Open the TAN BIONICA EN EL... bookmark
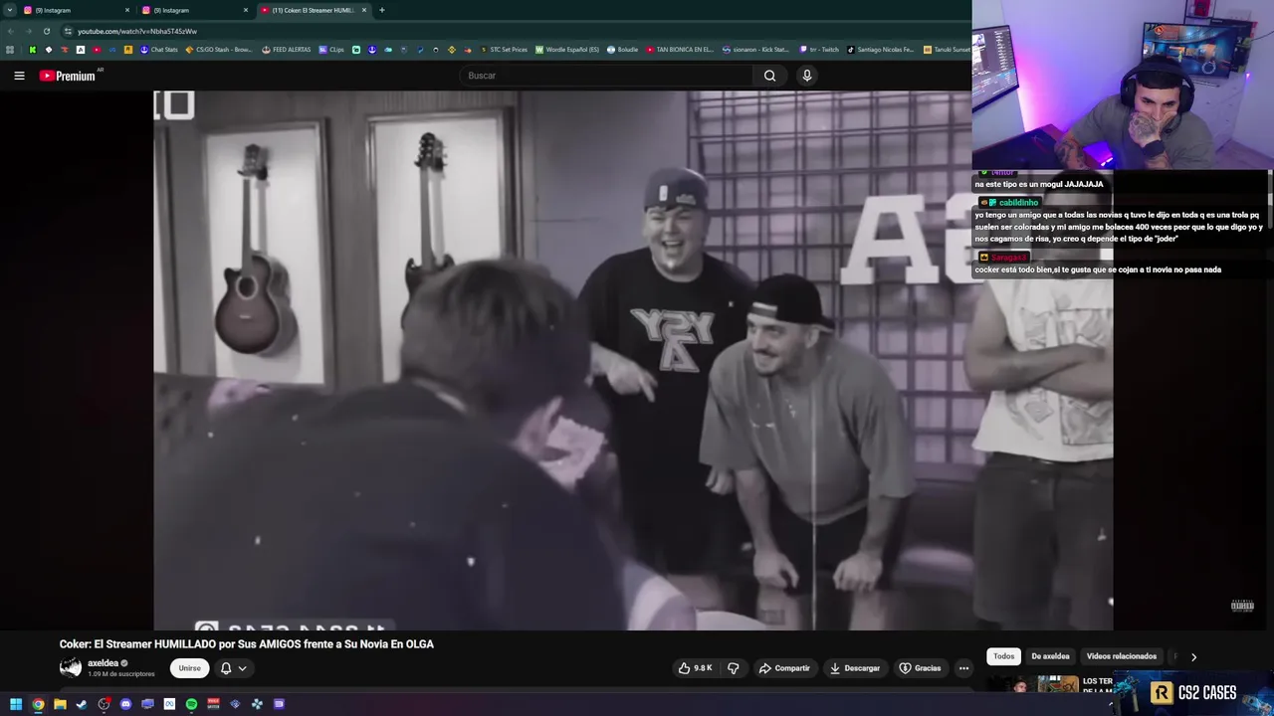This screenshot has width=1274, height=716. click(x=680, y=50)
